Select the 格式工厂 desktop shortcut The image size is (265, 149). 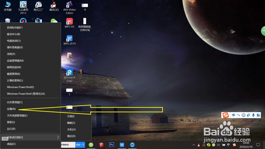click(x=38, y=6)
